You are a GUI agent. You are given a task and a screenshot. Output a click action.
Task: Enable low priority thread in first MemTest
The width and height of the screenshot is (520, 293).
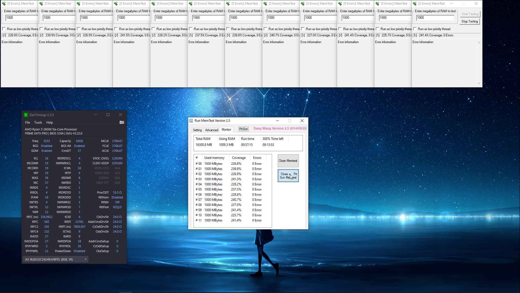click(x=4, y=29)
